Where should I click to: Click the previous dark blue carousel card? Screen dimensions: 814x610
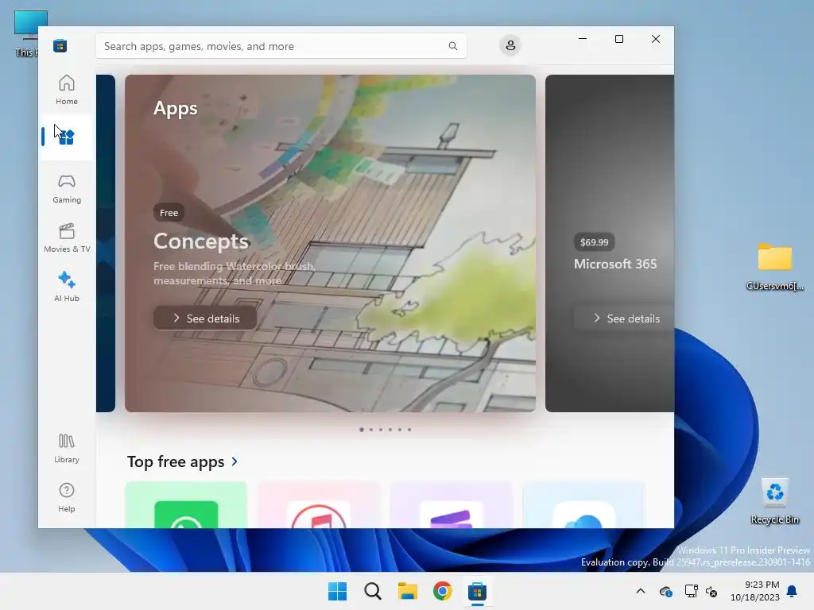click(106, 243)
